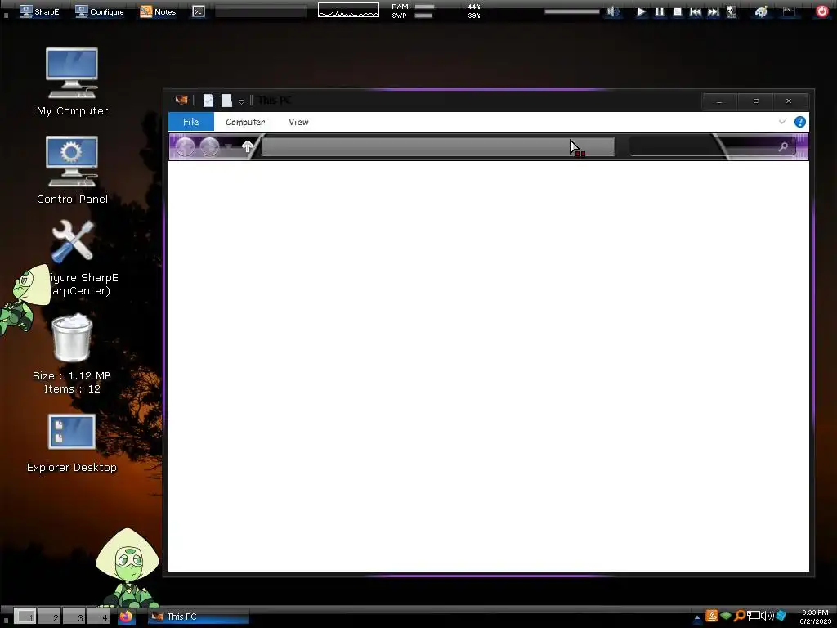The height and width of the screenshot is (628, 837).
Task: Adjust the volume slider in top bar
Action: pyautogui.click(x=571, y=11)
